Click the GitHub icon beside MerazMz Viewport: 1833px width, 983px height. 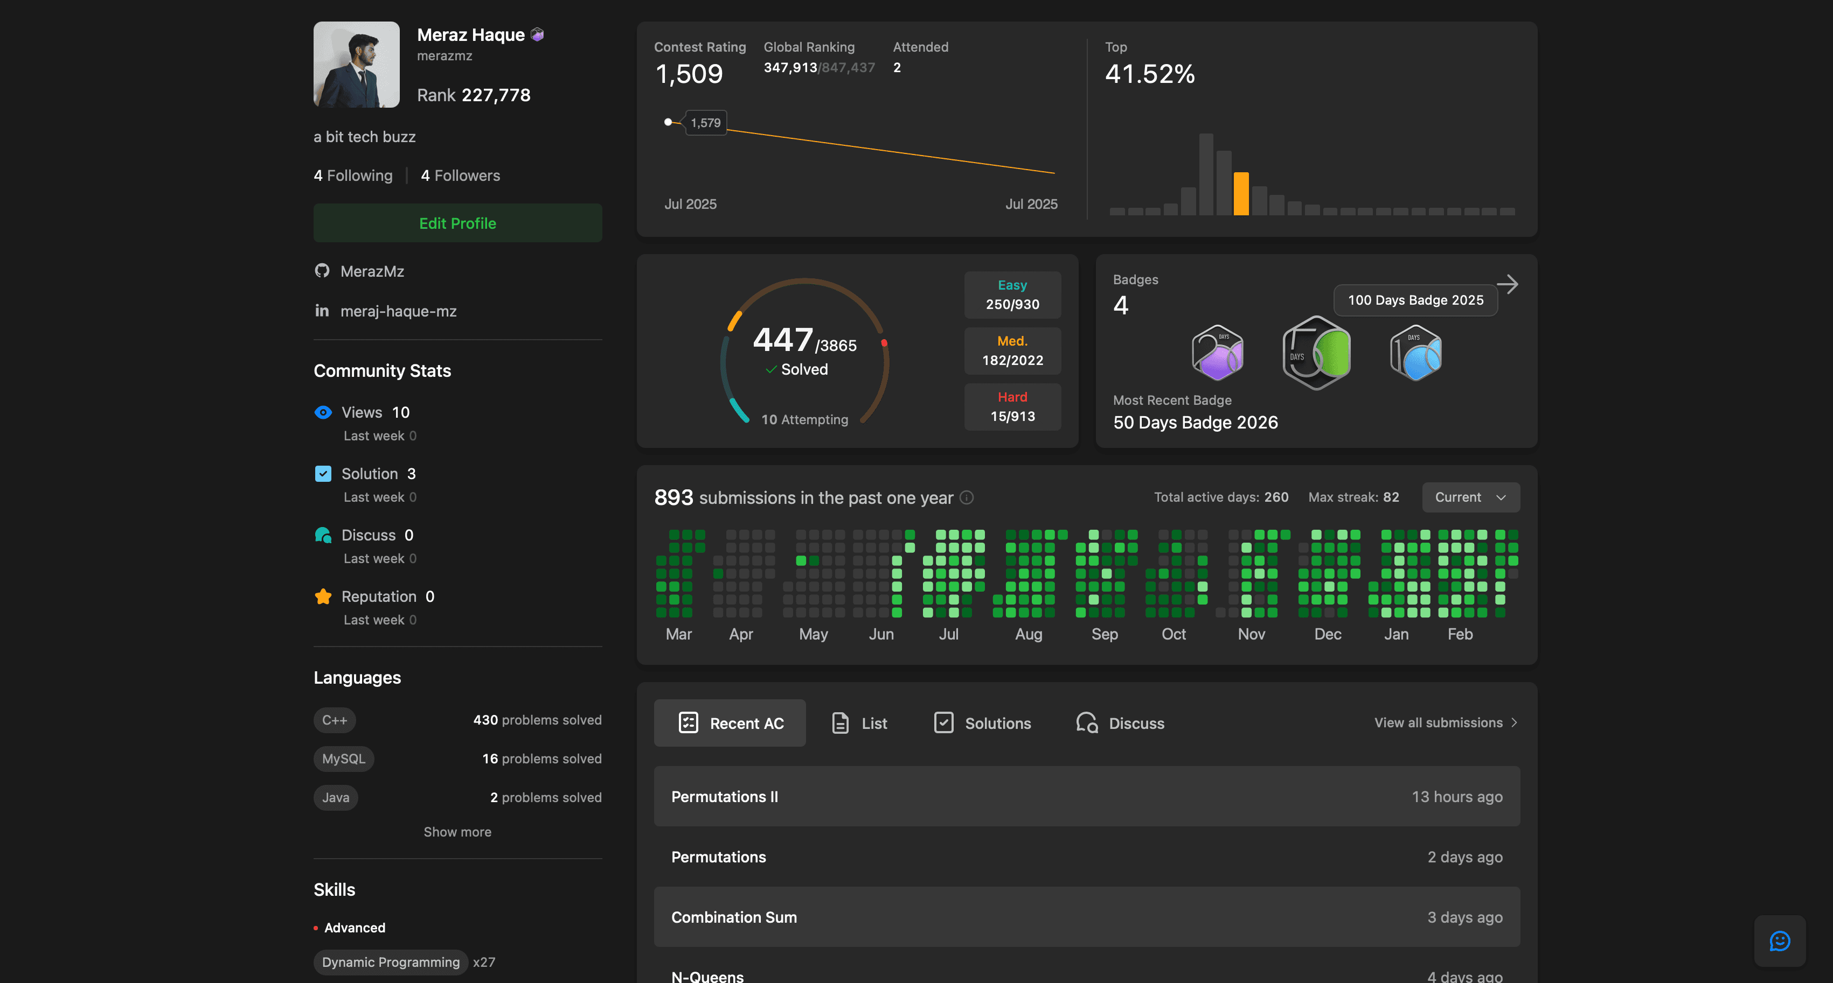[x=322, y=271]
